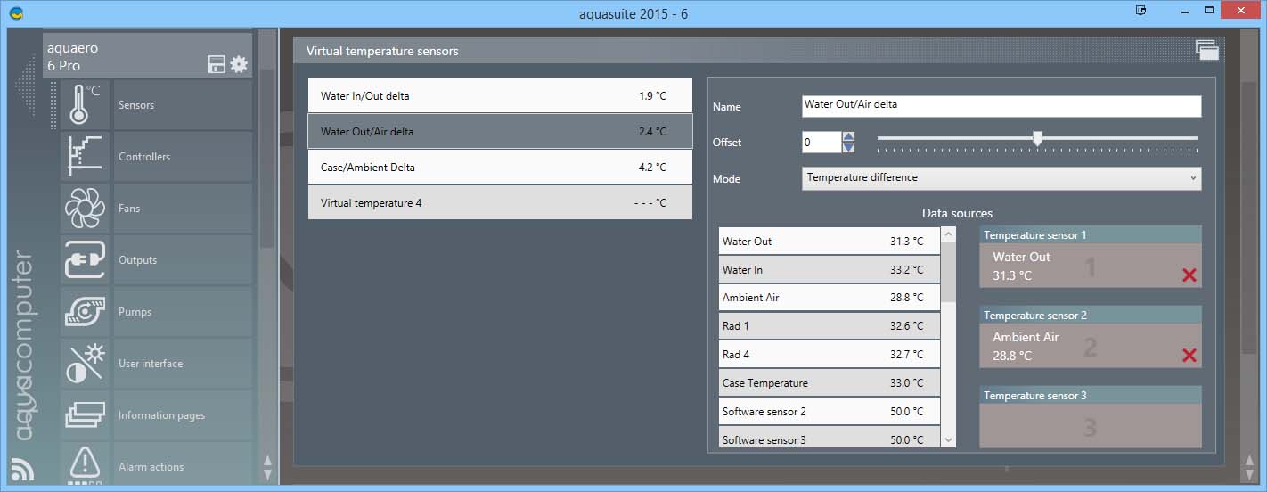Click the Name input field

(x=1001, y=106)
